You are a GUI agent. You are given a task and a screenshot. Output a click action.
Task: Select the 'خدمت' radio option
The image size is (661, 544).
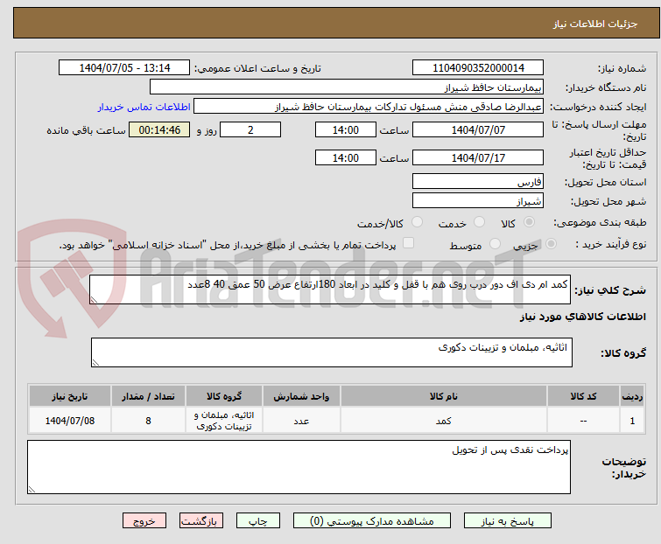pyautogui.click(x=478, y=223)
